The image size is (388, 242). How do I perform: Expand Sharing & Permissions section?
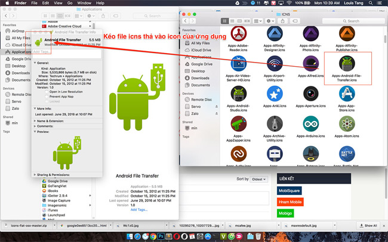click(35, 175)
